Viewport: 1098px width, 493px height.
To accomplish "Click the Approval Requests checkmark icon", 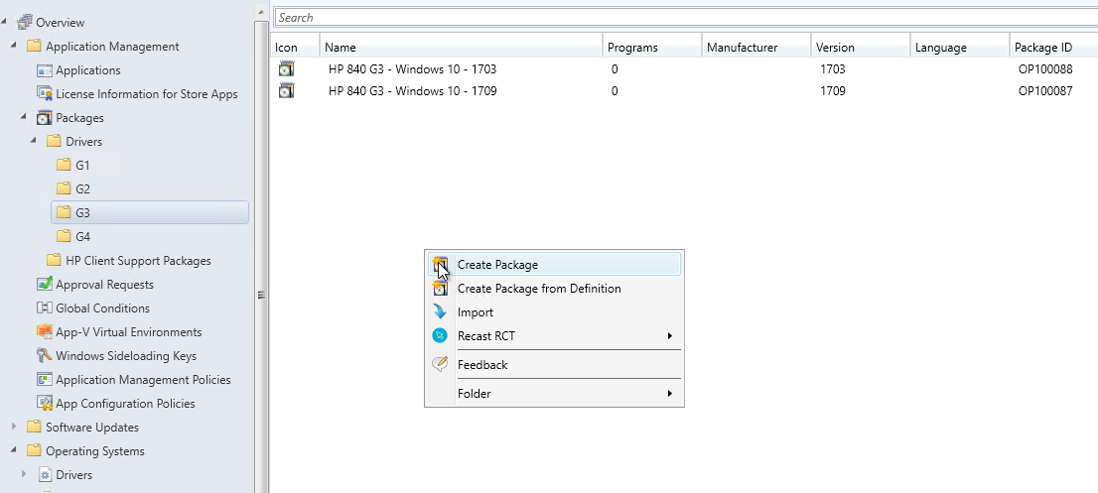I will click(x=44, y=285).
